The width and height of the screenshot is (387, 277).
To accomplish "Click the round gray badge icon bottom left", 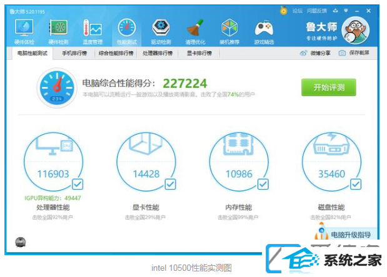I will click(x=21, y=242).
